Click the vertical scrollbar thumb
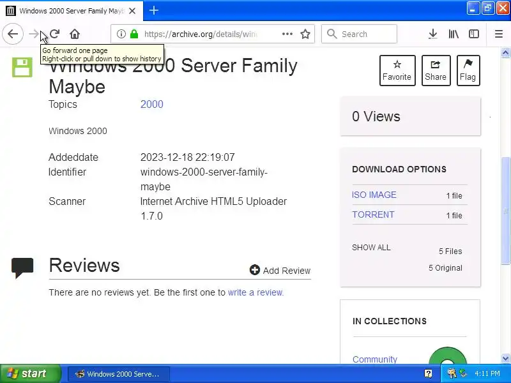This screenshot has height=383, width=511. click(x=505, y=211)
